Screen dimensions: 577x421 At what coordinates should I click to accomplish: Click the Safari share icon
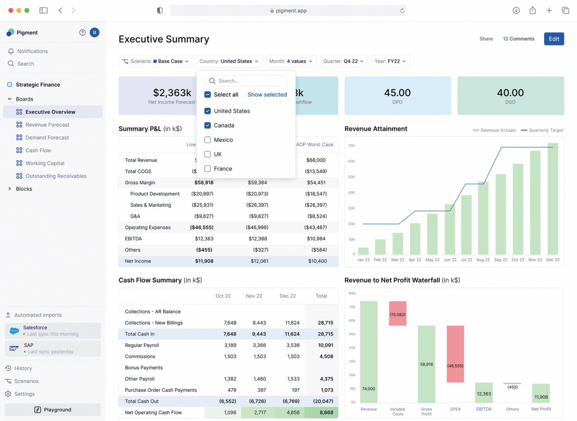(x=532, y=10)
